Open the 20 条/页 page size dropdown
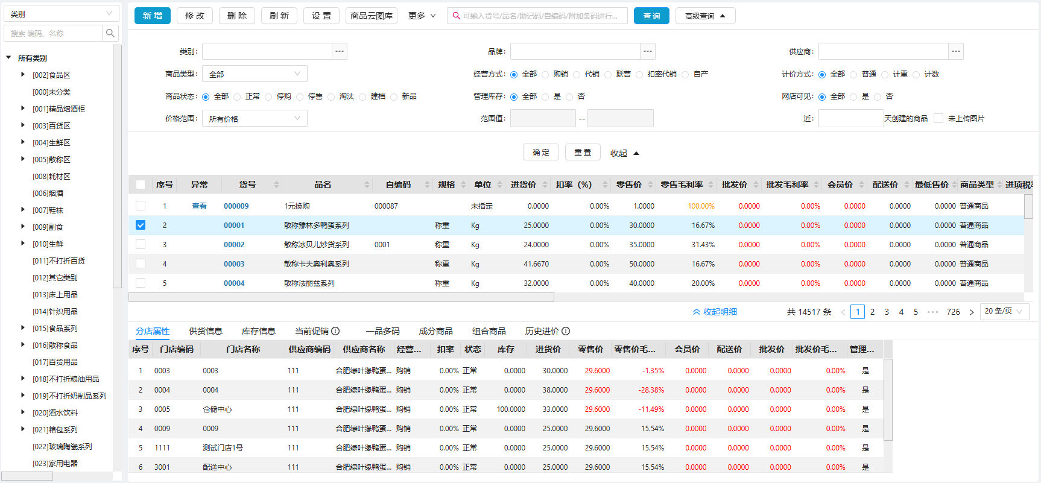Screen dimensions: 1041x483 pos(1004,311)
